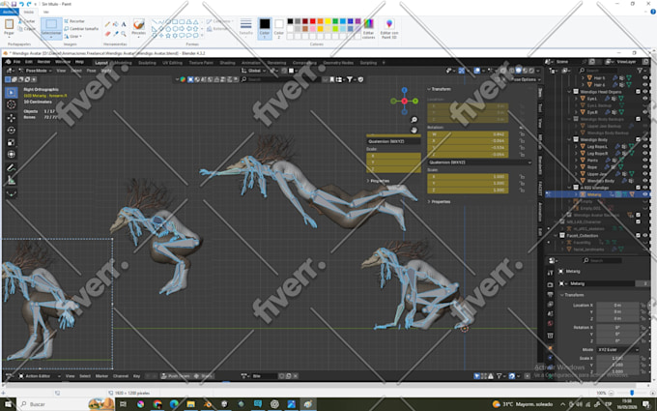Click the viewport zoom magnifier gizmo
This screenshot has width=657, height=411.
click(414, 120)
